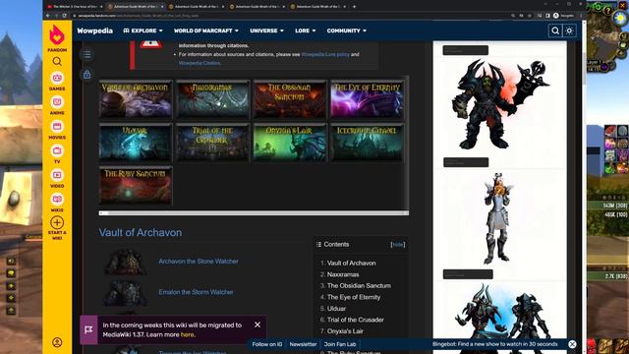Screen dimensions: 629x354
Task: Open the Vault of Archavon banner
Action: [136, 99]
